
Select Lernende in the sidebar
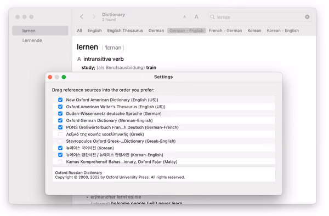[x=32, y=40]
